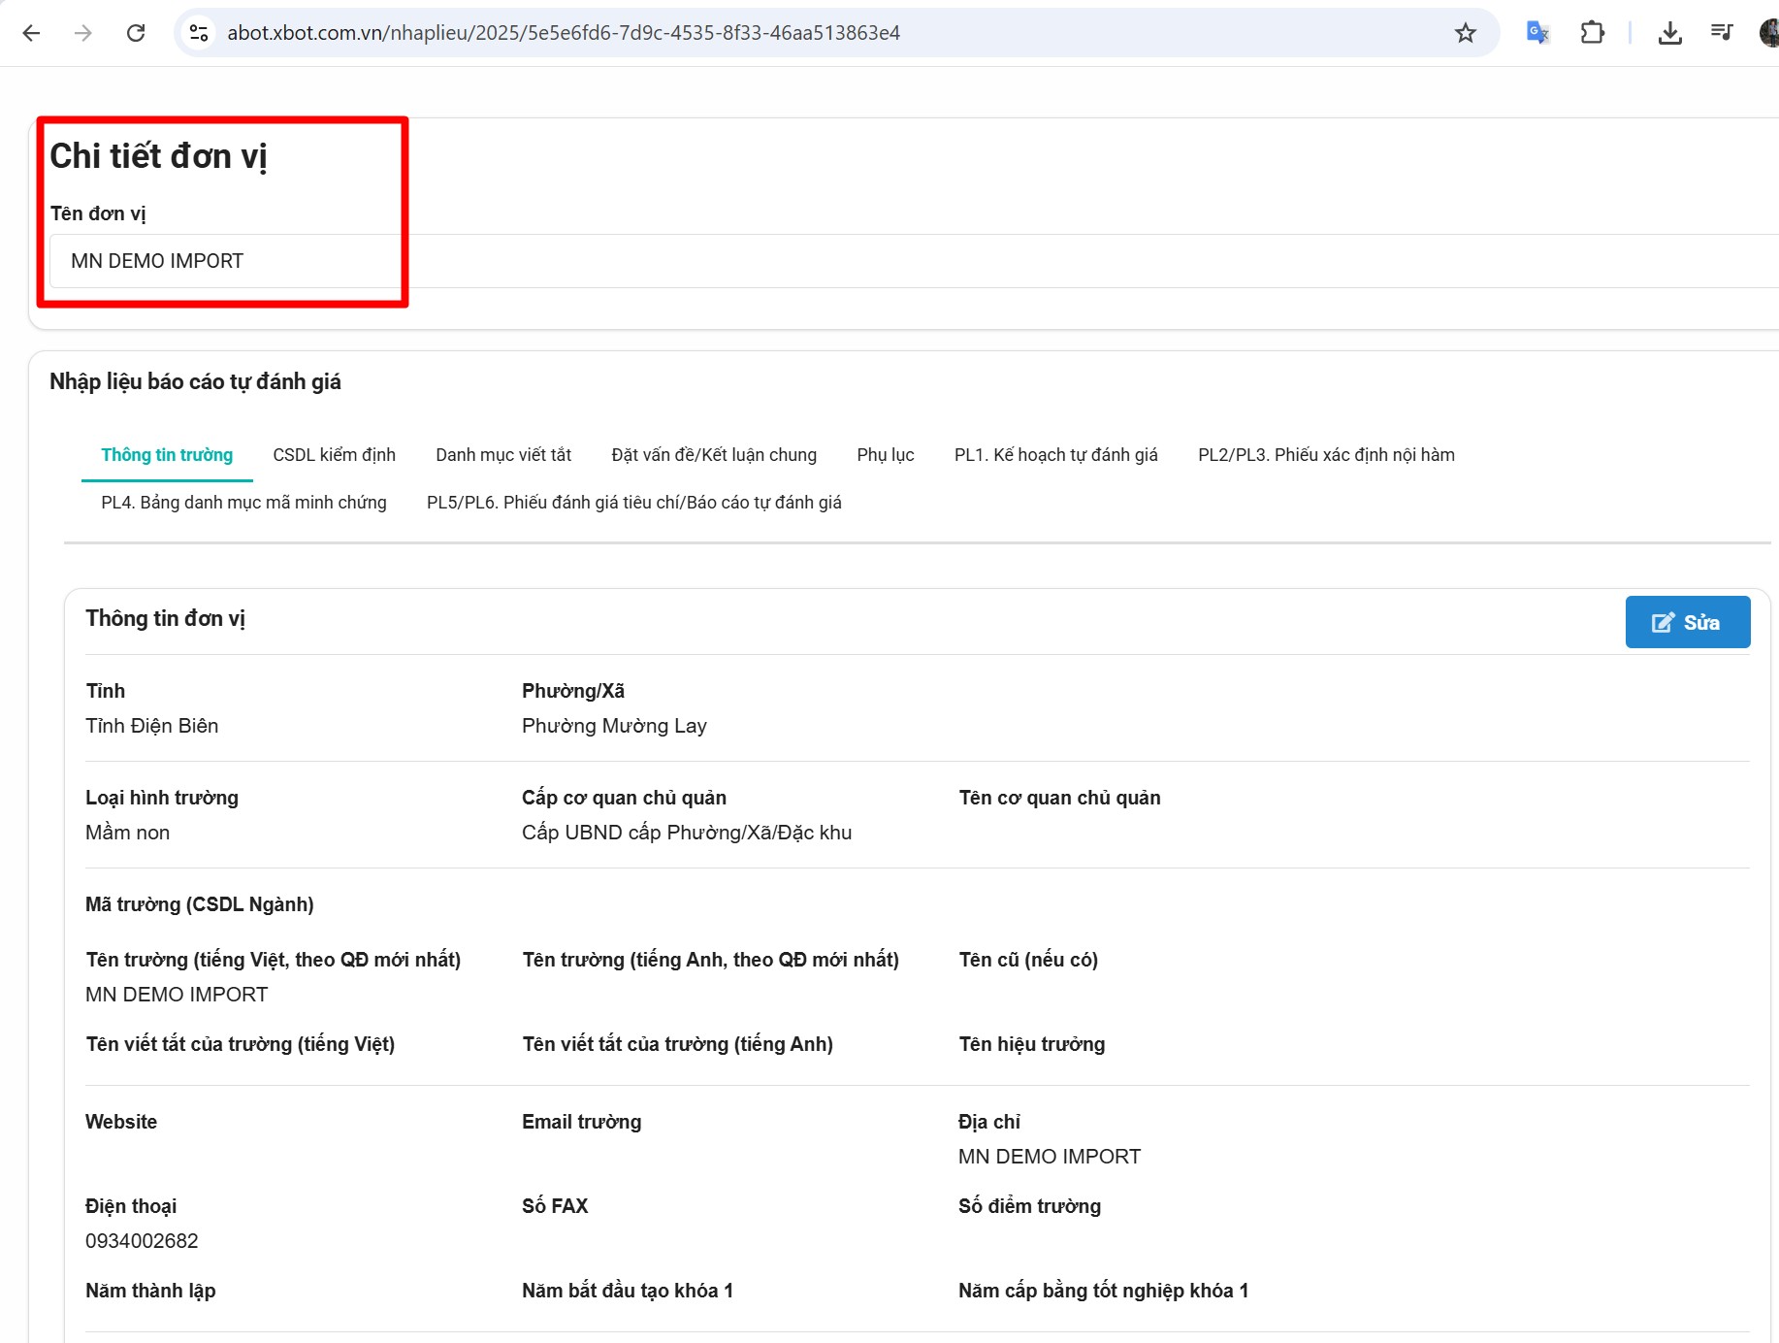Click the browser back arrow
This screenshot has width=1779, height=1343.
coord(31,33)
